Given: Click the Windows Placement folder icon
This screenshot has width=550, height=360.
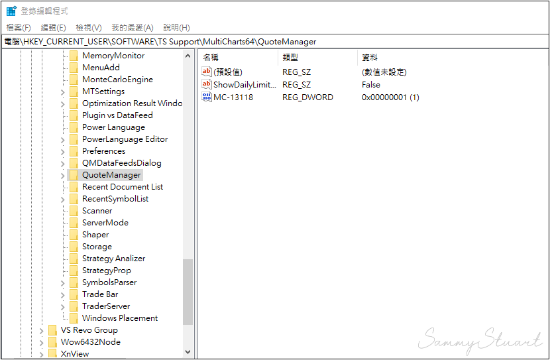Looking at the screenshot, I should click(74, 318).
